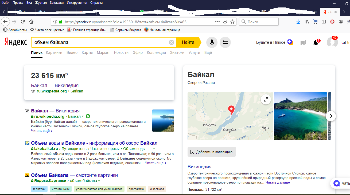Viewport: 350px width, 195px height.
Task: Open Yandex logo home link
Action: pyautogui.click(x=16, y=42)
